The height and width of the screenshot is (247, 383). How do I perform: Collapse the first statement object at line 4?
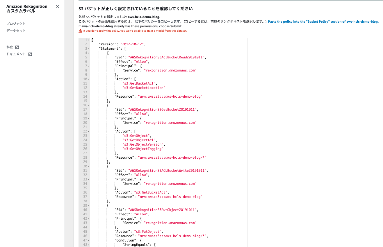tap(89, 53)
